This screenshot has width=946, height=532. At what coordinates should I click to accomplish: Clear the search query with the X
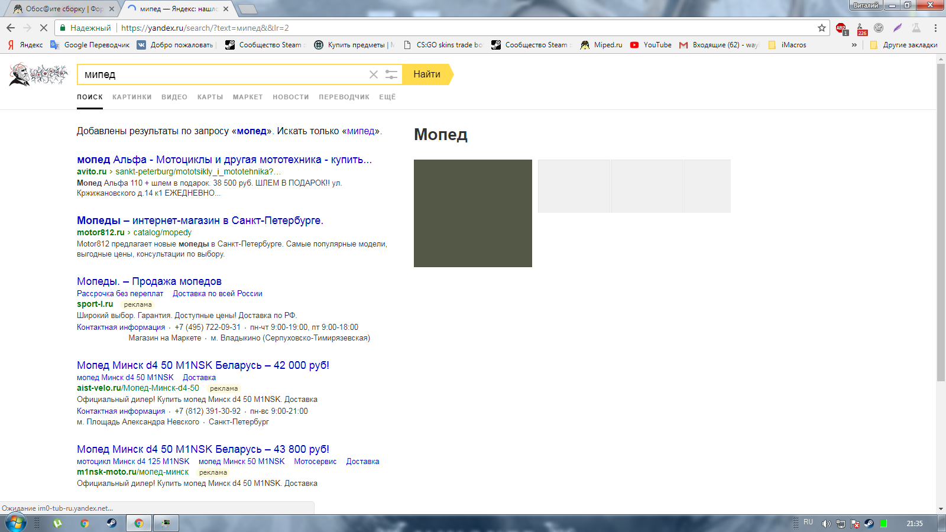coord(374,74)
